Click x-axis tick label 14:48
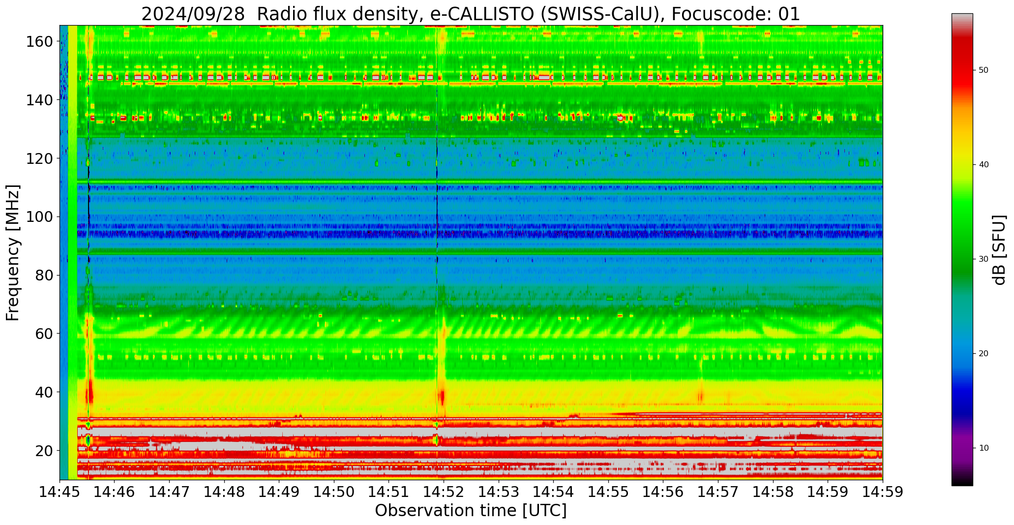The height and width of the screenshot is (525, 1014). pyautogui.click(x=225, y=491)
